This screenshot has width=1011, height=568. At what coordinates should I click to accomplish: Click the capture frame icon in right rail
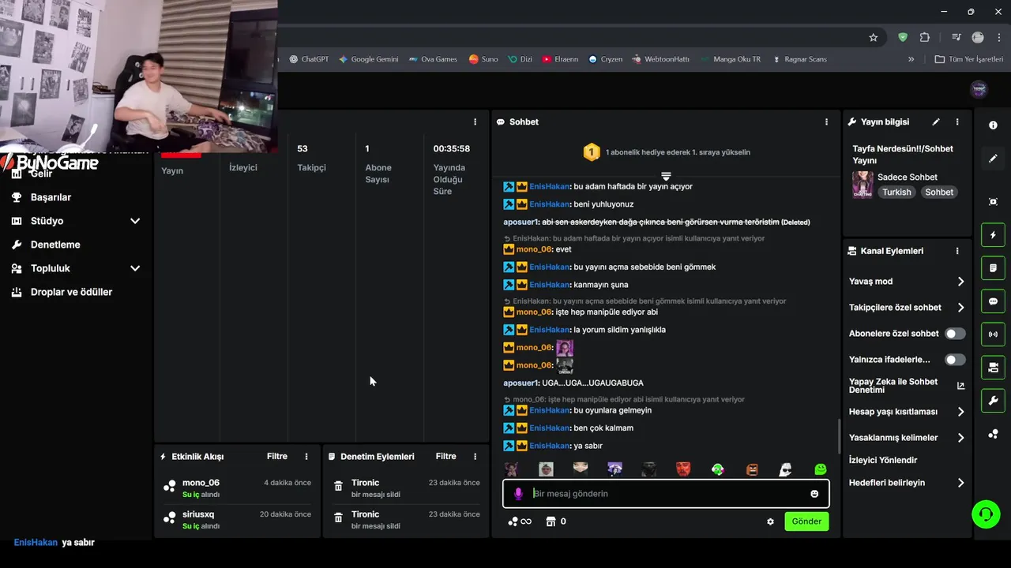993,202
